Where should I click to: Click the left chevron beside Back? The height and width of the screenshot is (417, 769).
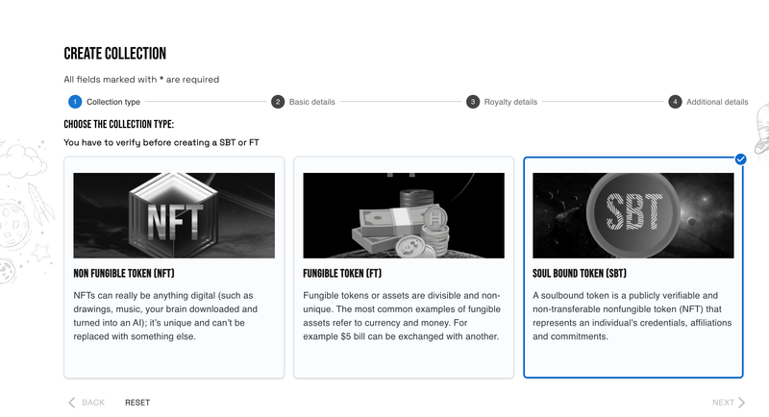coord(72,403)
